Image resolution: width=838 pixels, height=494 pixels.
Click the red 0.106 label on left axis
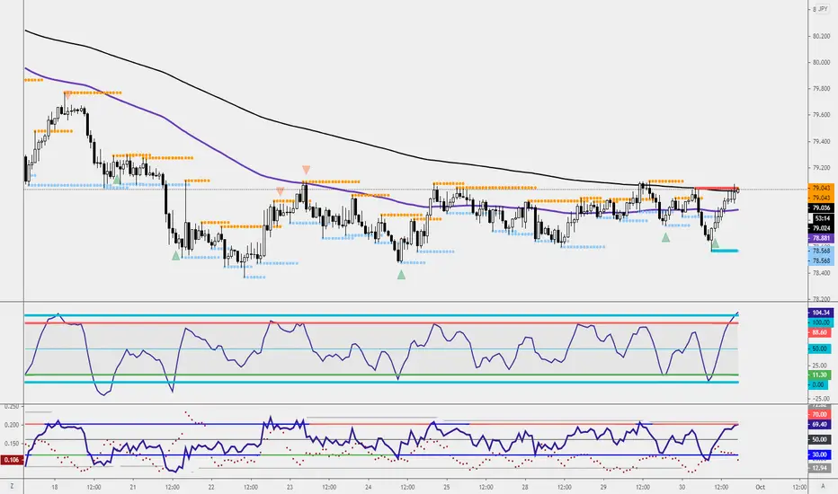[x=12, y=460]
